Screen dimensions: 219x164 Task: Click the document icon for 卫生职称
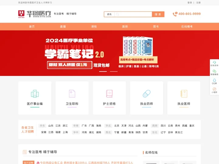72,94
